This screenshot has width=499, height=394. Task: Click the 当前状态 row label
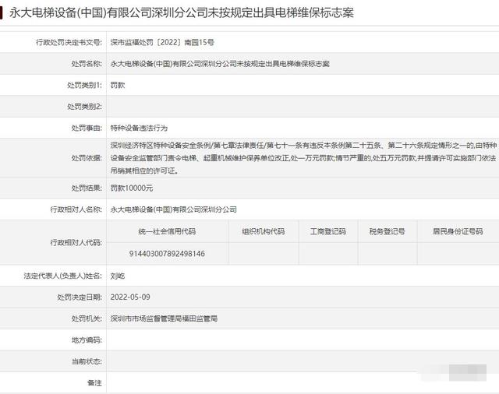tap(86, 361)
